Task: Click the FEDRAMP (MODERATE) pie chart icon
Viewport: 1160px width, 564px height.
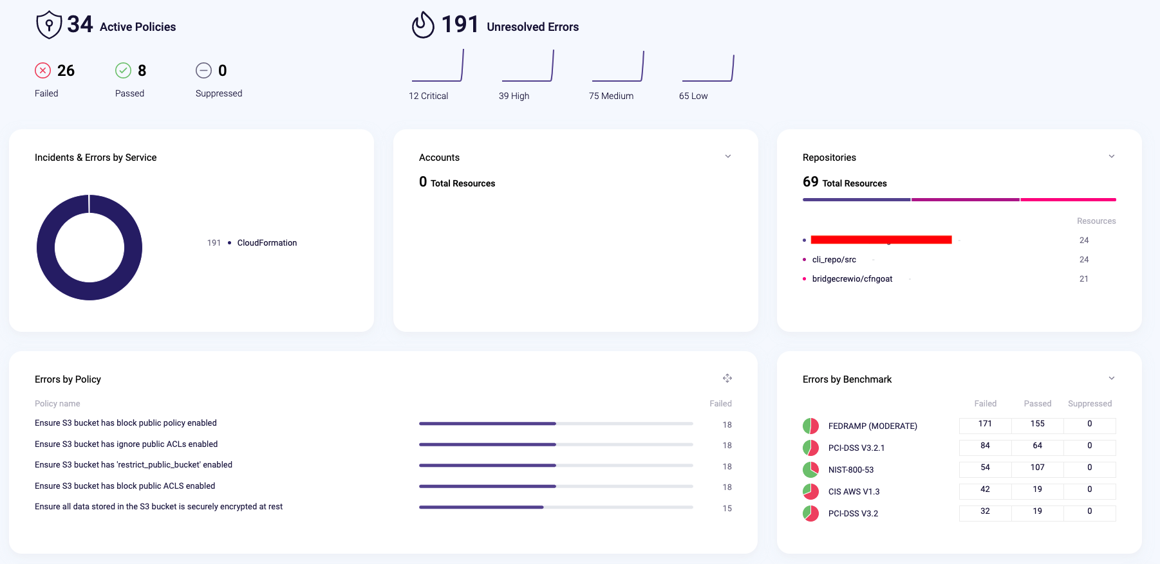Action: (810, 426)
